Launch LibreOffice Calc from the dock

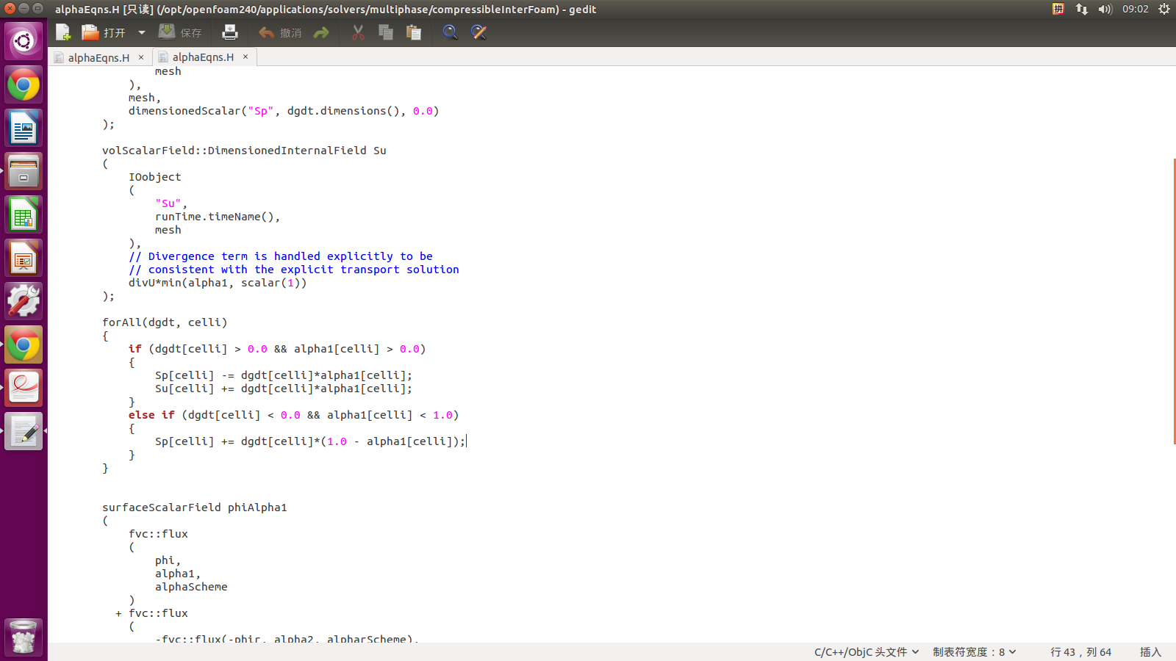(x=24, y=215)
